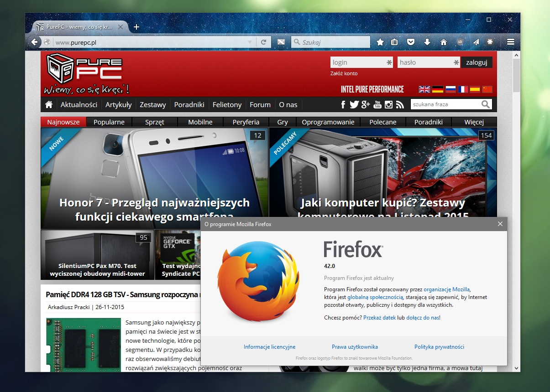
Task: Click the organizację Mozilla link
Action: tap(447, 289)
